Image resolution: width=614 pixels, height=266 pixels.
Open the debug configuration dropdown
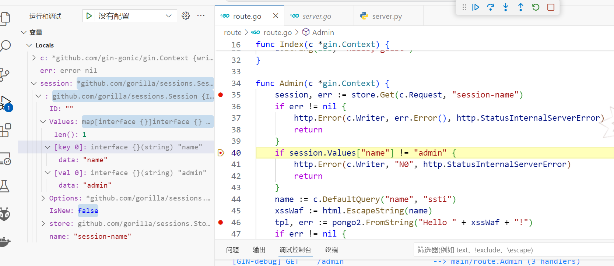[168, 16]
